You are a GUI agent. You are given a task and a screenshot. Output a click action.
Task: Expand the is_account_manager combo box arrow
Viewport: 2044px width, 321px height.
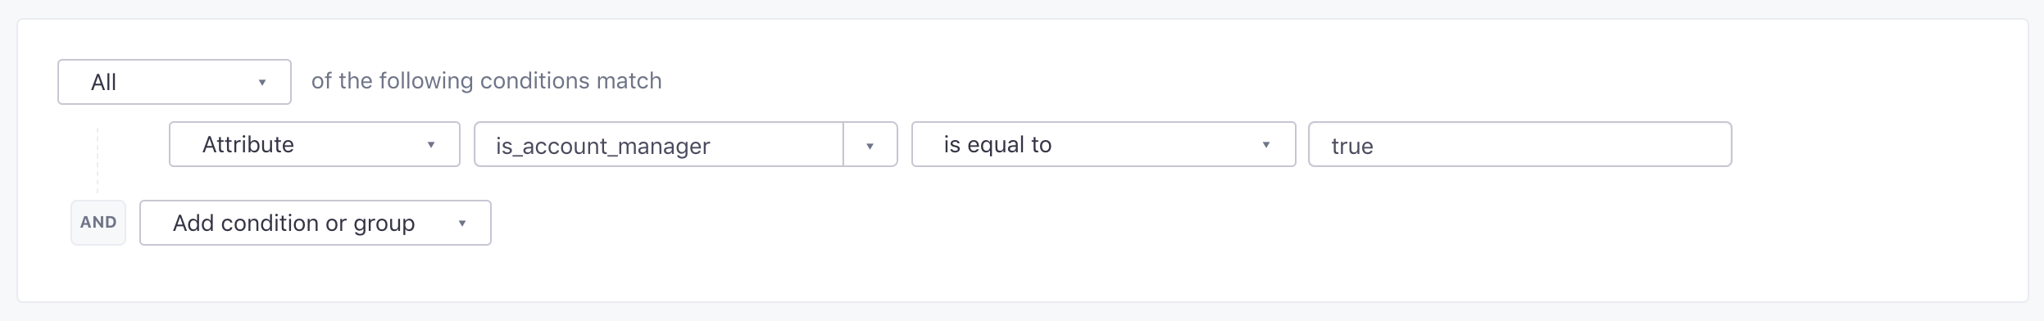870,145
